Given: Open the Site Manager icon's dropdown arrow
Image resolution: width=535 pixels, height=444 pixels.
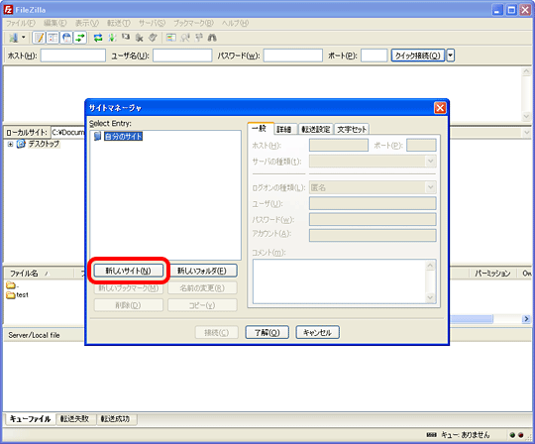Looking at the screenshot, I should [24, 38].
